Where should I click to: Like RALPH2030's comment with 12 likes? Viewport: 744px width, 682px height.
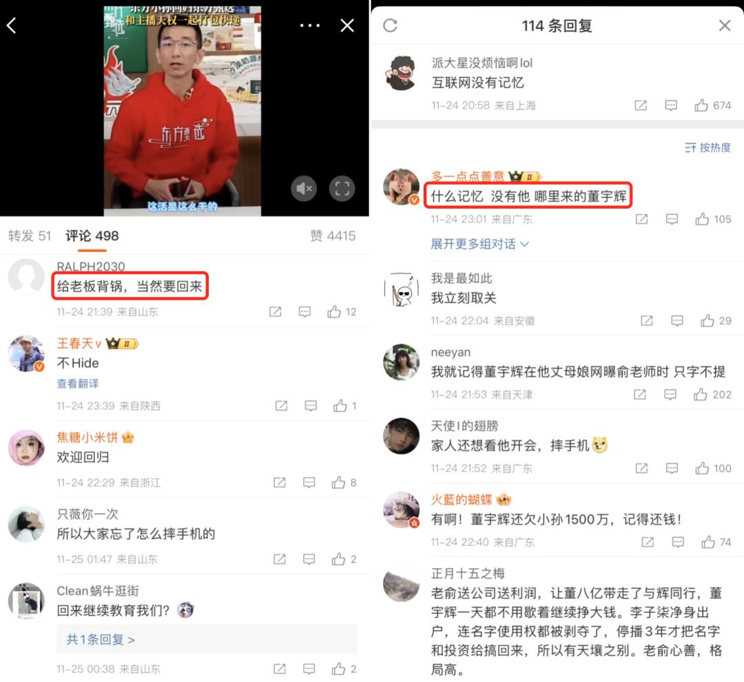[341, 312]
